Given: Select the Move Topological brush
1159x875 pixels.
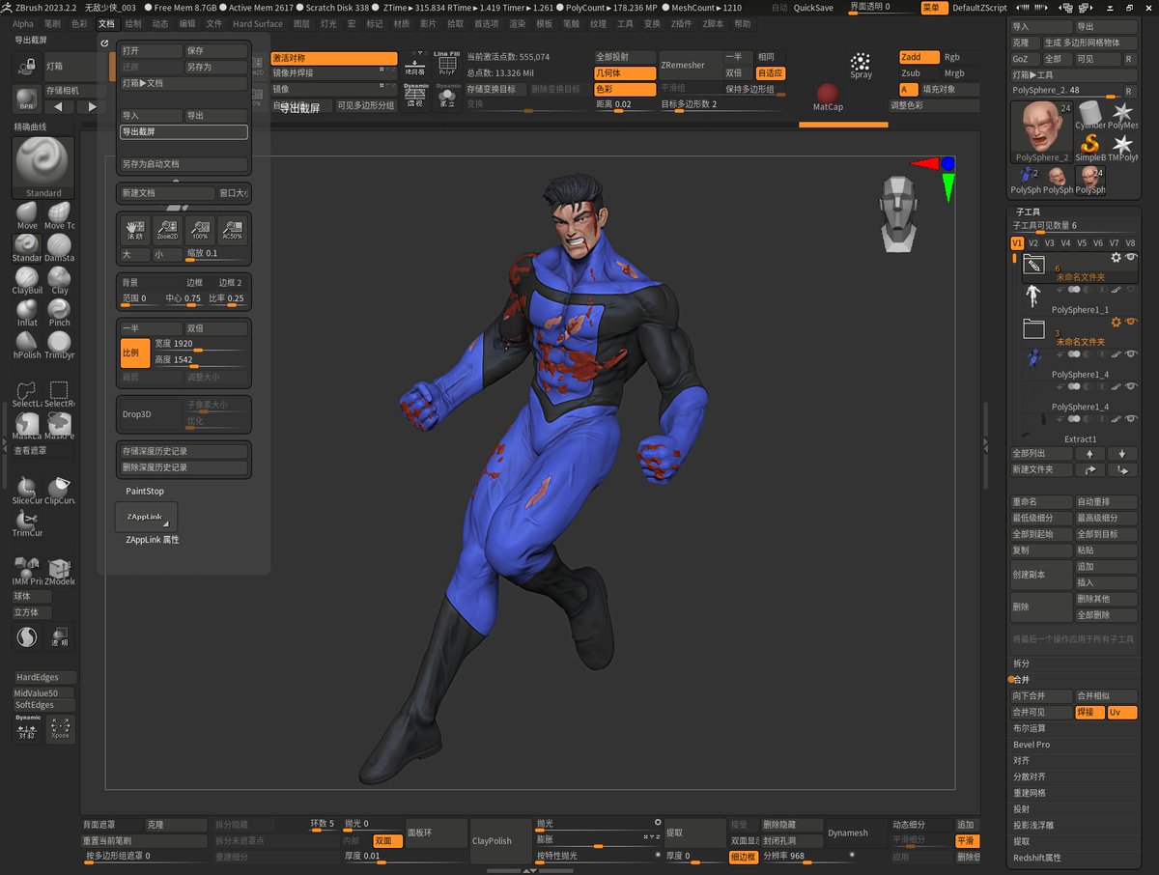Looking at the screenshot, I should 59,215.
